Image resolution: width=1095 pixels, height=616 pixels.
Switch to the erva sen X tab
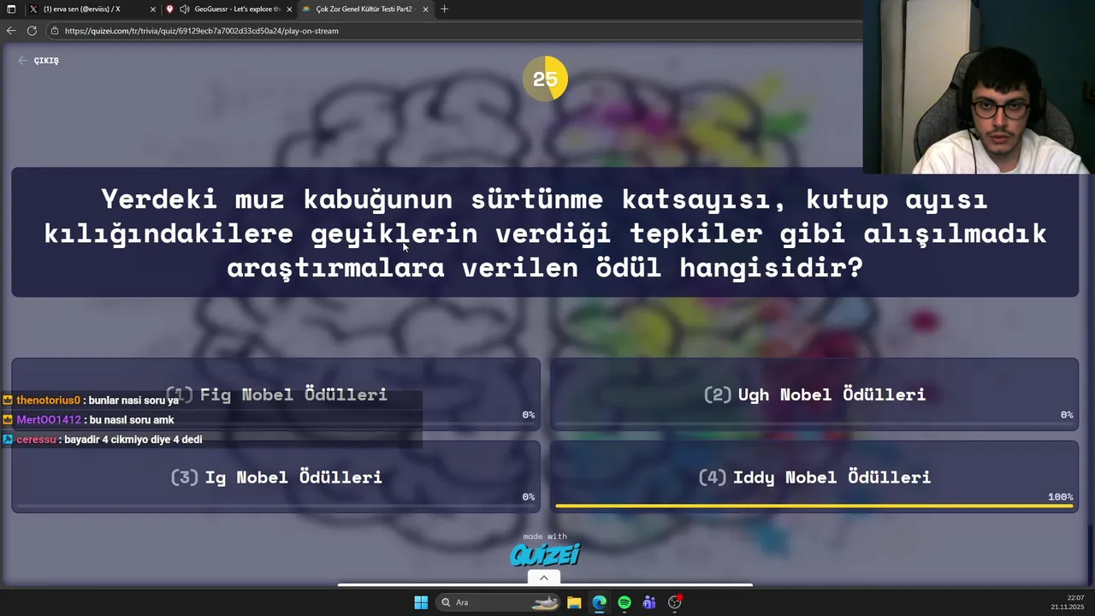(92, 9)
